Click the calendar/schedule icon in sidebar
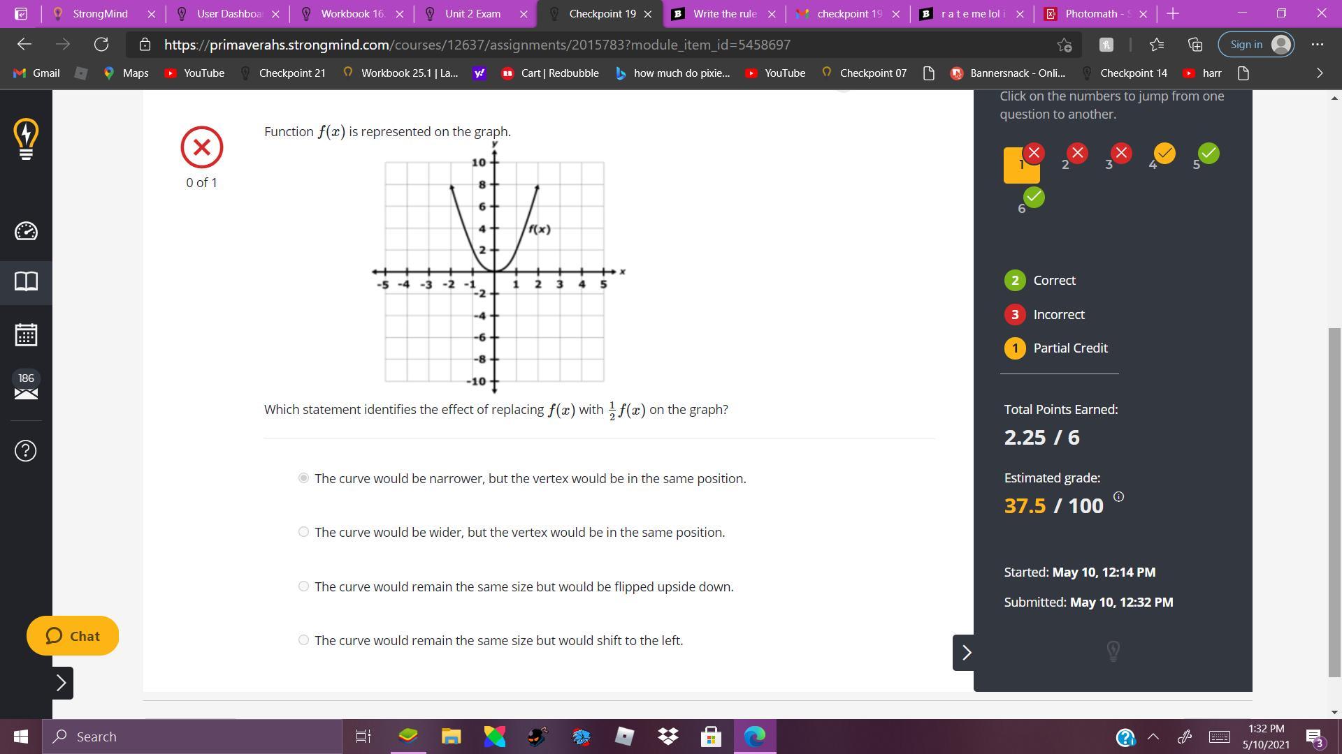Viewport: 1342px width, 754px height. tap(25, 332)
